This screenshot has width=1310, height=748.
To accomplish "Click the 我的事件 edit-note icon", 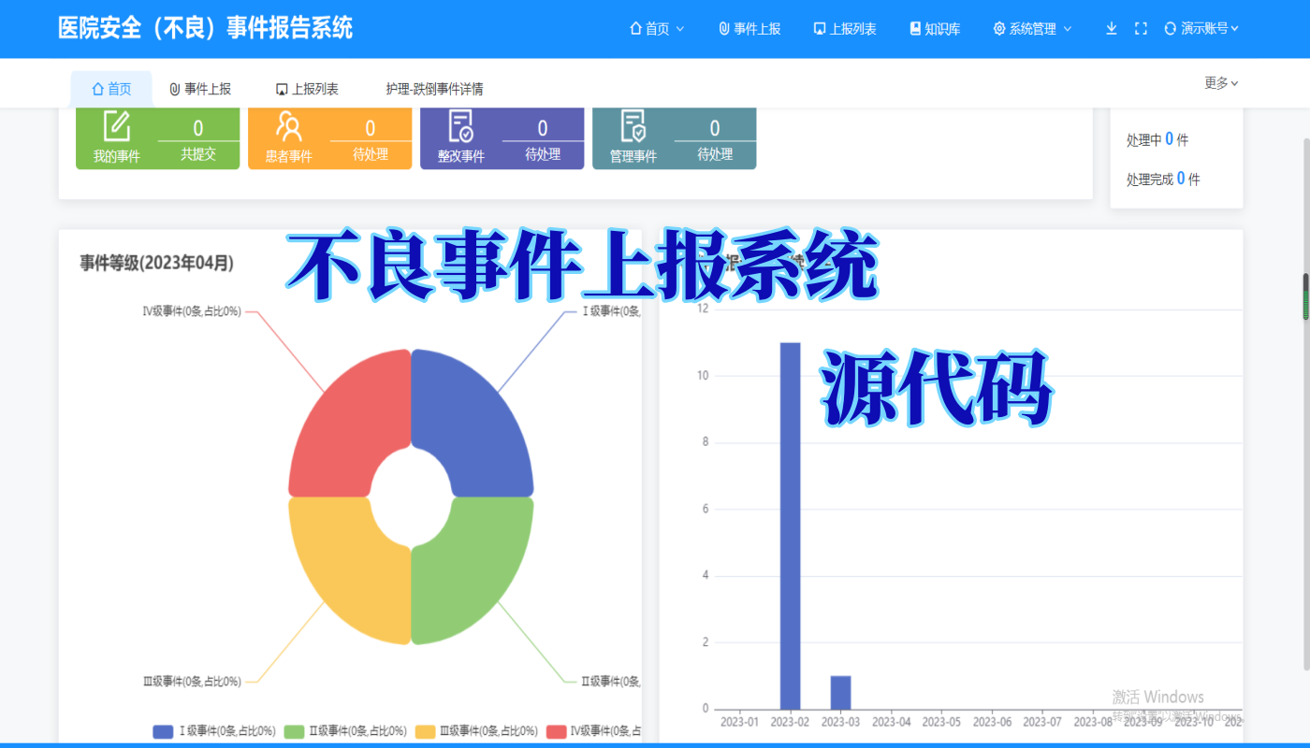I will click(x=117, y=126).
